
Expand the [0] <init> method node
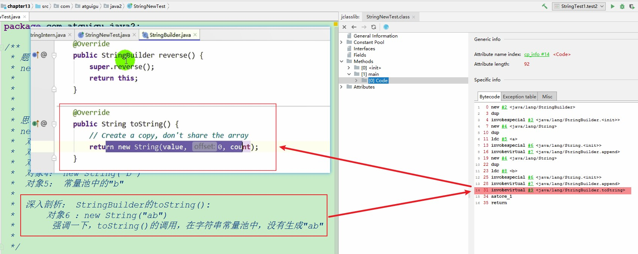349,68
